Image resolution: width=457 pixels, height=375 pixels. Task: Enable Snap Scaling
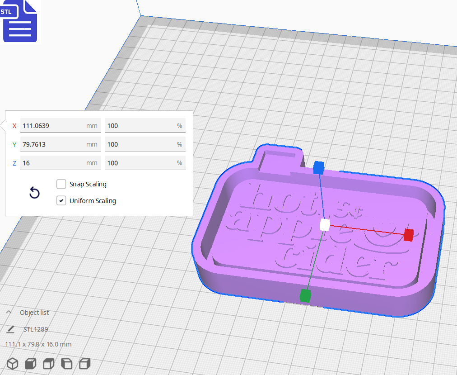(x=61, y=184)
